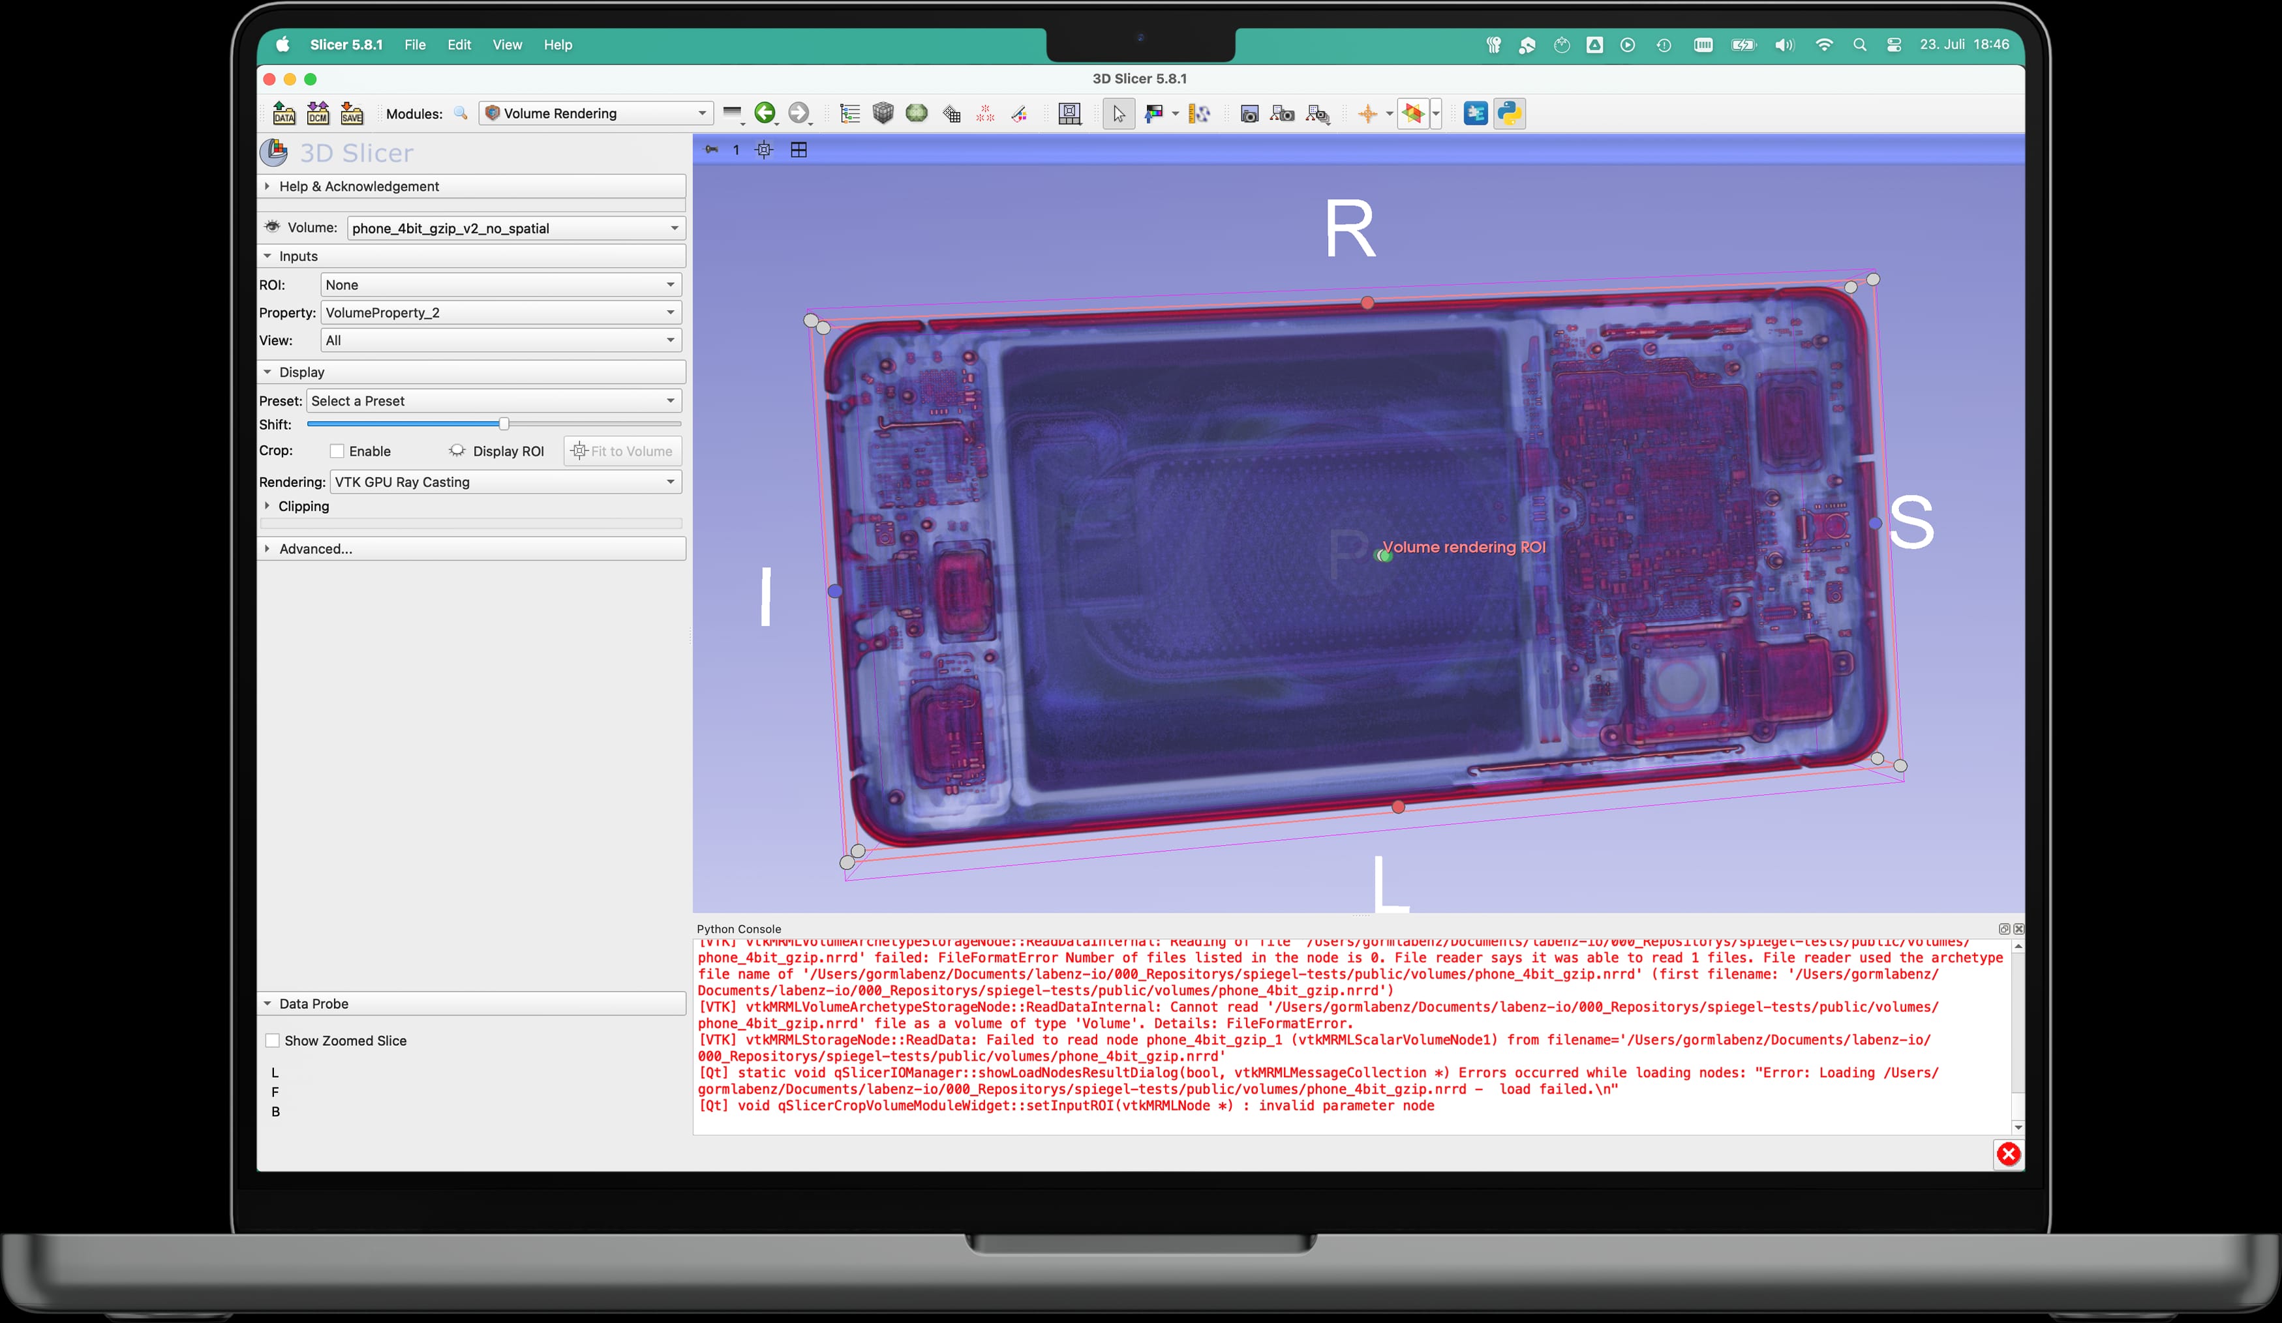The height and width of the screenshot is (1323, 2282).
Task: Open the Data module hierarchy icon
Action: point(849,113)
